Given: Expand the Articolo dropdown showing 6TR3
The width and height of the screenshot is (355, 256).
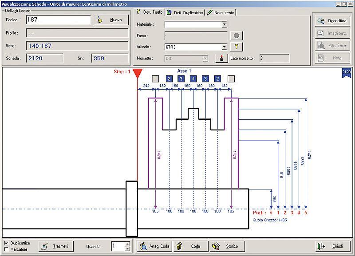Looking at the screenshot, I should (x=224, y=47).
